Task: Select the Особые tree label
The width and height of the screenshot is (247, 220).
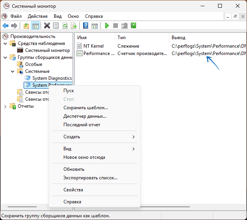Action: [x=34, y=64]
